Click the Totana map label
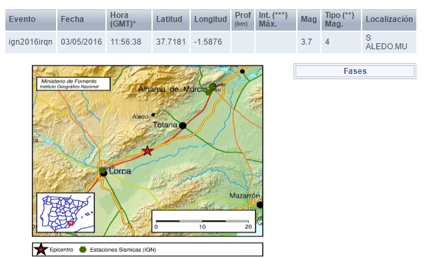427x257 pixels. (x=165, y=125)
